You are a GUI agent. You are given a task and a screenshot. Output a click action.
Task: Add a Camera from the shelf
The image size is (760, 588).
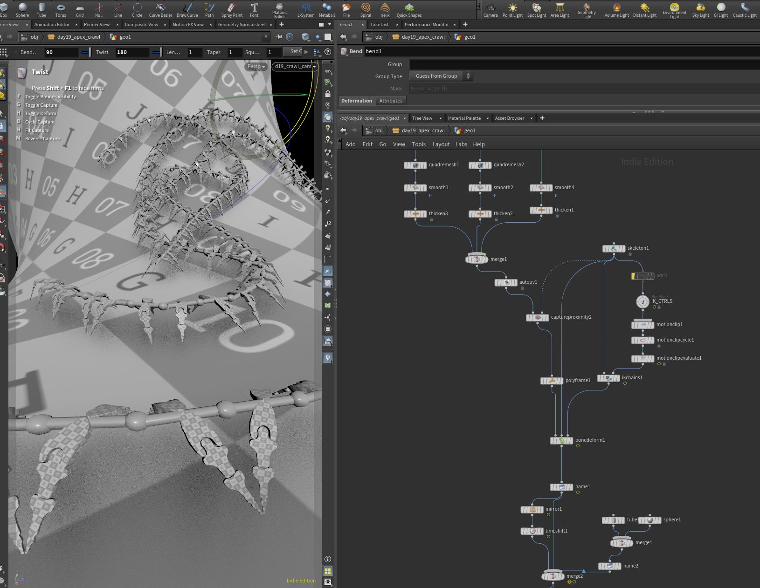click(491, 9)
